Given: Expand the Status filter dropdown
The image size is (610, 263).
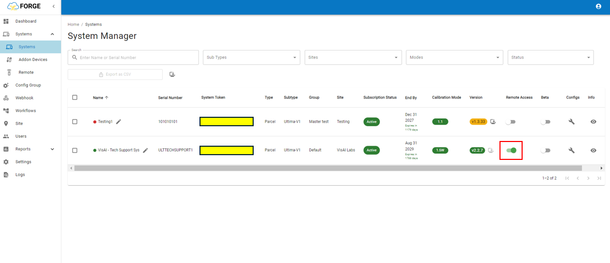Looking at the screenshot, I should click(550, 57).
